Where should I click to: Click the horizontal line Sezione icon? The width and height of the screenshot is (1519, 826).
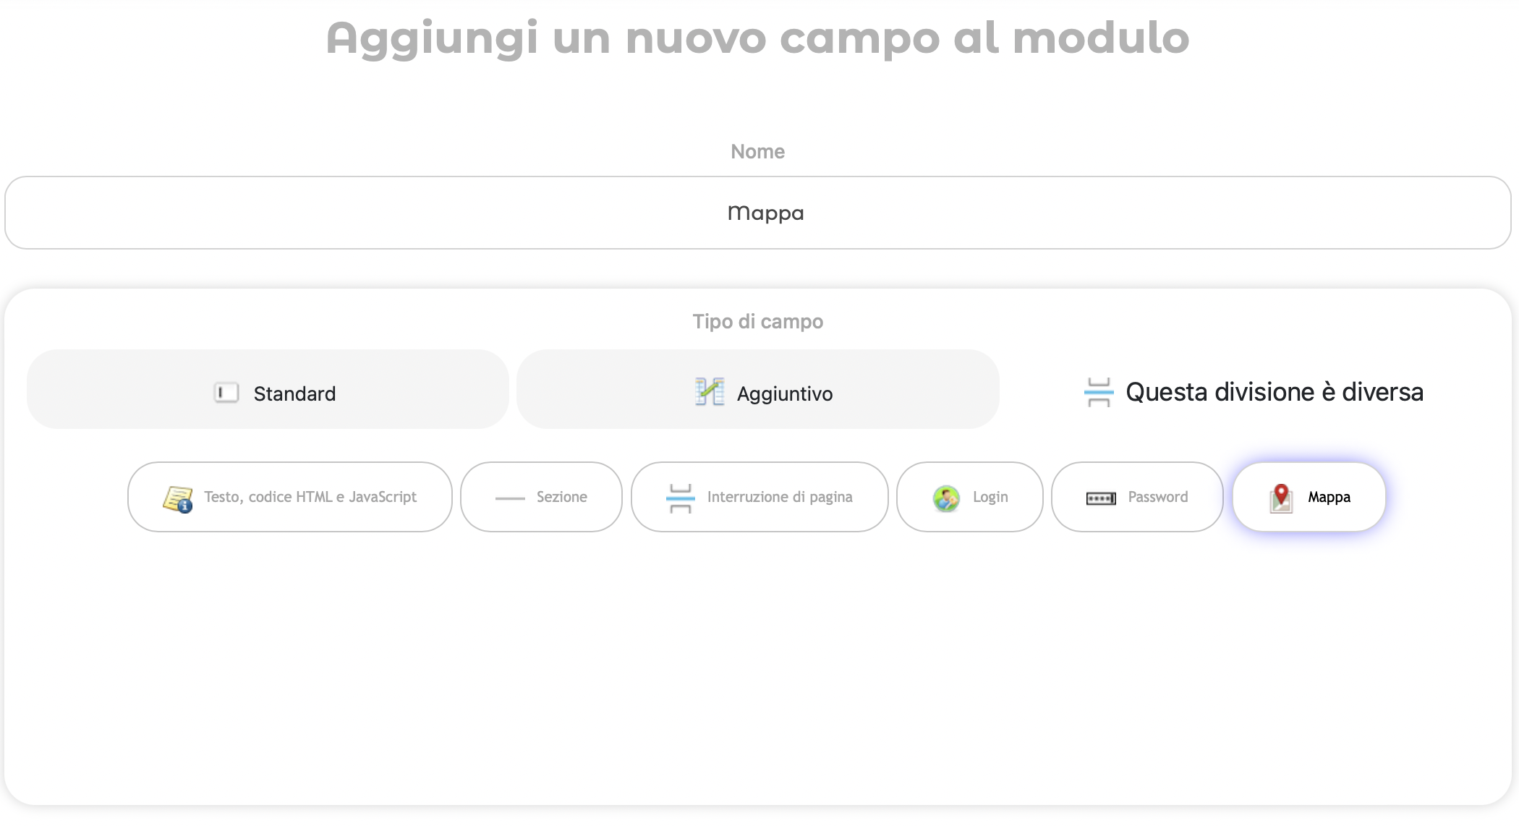tap(510, 498)
